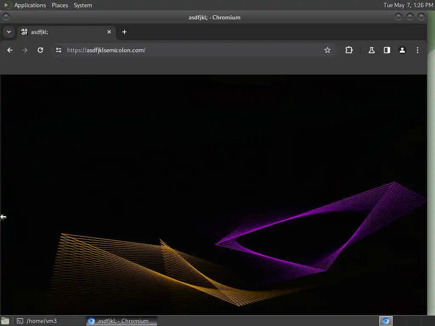Open the System menu

[83, 5]
